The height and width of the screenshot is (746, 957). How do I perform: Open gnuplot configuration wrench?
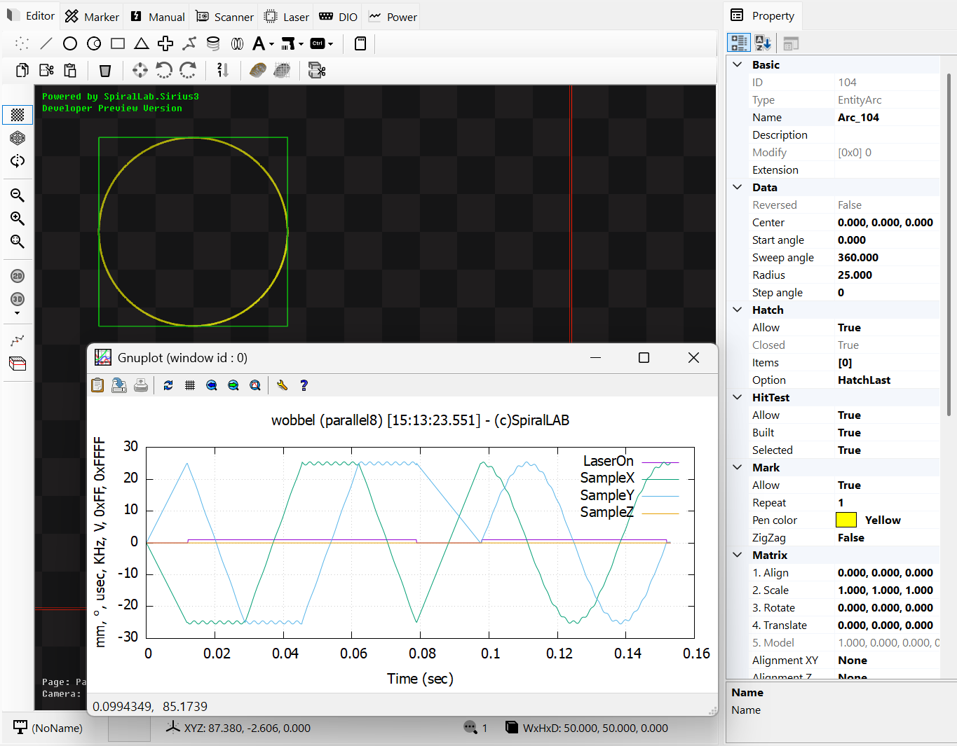pyautogui.click(x=282, y=385)
